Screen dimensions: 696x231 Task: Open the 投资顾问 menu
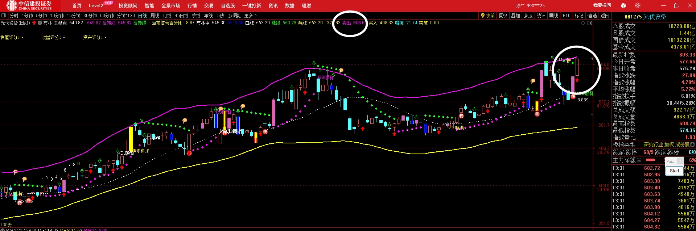[128, 5]
